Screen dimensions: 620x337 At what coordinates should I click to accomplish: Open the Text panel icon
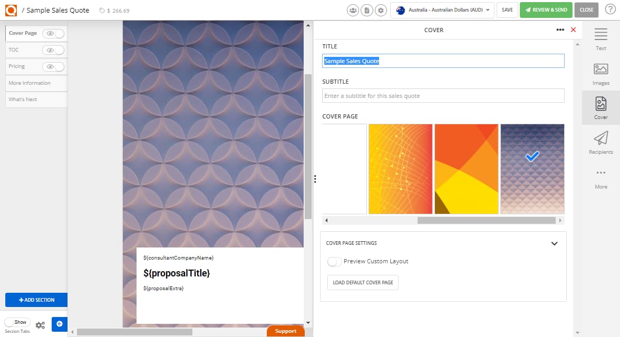[x=600, y=39]
